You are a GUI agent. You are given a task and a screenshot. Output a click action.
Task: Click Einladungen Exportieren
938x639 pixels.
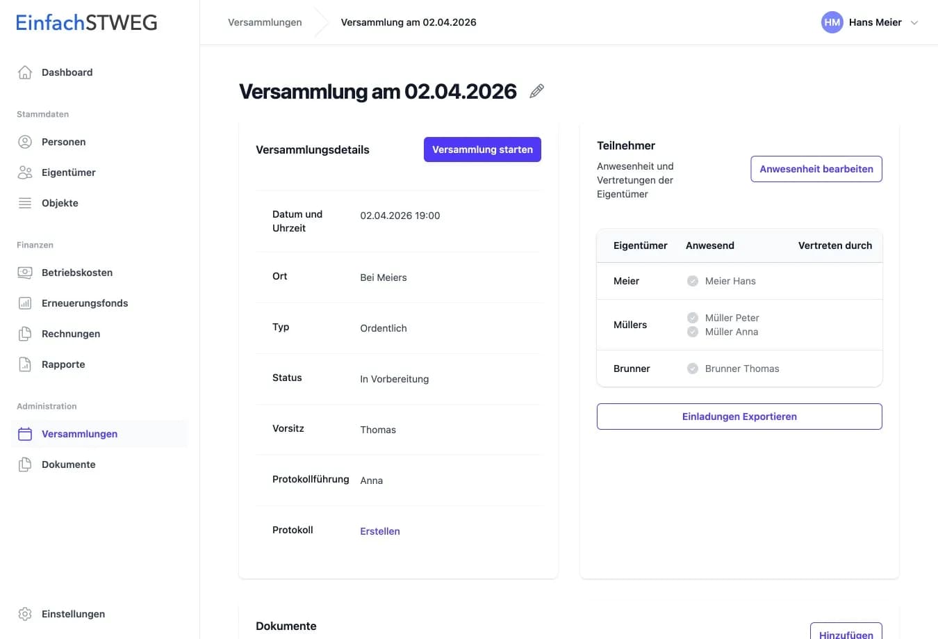(x=739, y=416)
